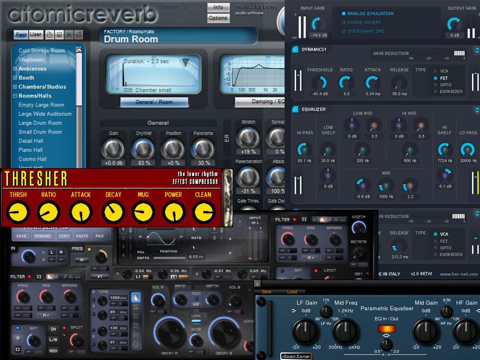Screen dimensions: 480x360
Task: Toggle the DYNAMICS1 module power square
Action: 295,49
